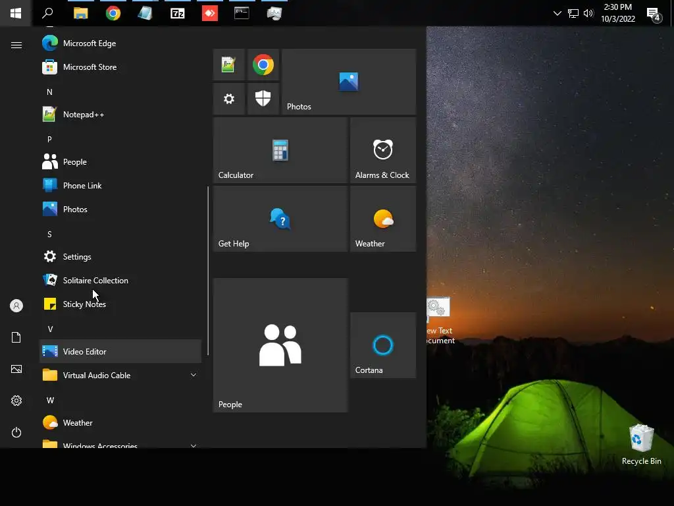Click the app list scrollbar
The height and width of the screenshot is (506, 674).
tap(208, 271)
